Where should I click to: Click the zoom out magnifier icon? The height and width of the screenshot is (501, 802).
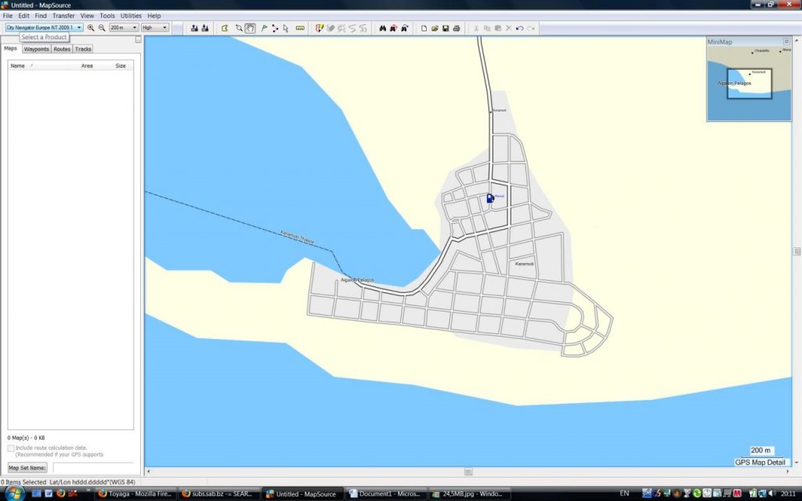pyautogui.click(x=101, y=28)
